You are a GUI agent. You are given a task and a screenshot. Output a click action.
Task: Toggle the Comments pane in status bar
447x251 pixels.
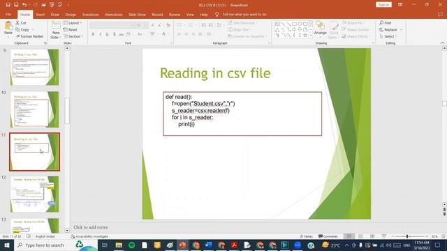[x=328, y=236]
